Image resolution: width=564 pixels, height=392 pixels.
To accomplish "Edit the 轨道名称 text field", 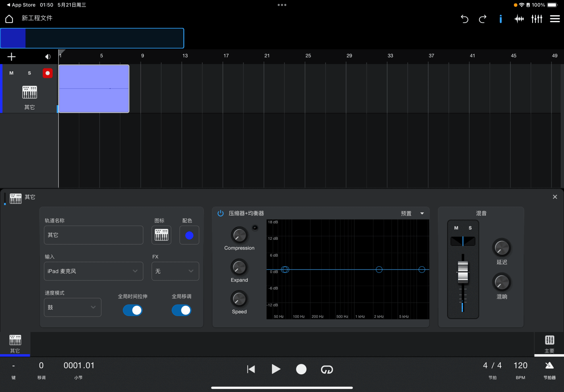I will [93, 235].
